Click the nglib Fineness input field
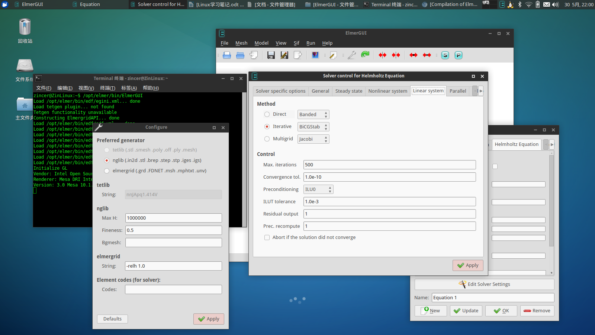Image resolution: width=595 pixels, height=335 pixels. (174, 230)
